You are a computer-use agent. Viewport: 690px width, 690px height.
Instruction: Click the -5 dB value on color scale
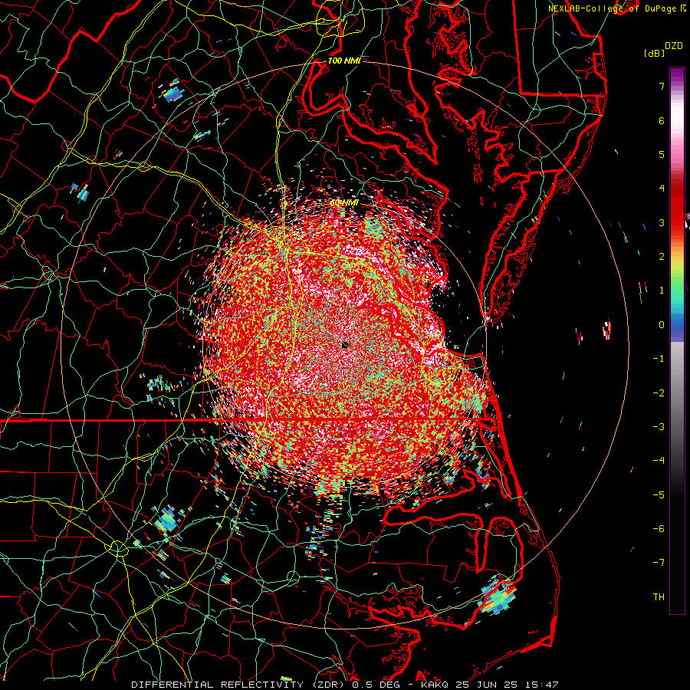659,495
